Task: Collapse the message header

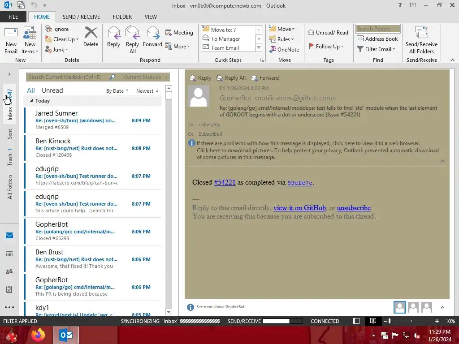Action: coord(442,161)
